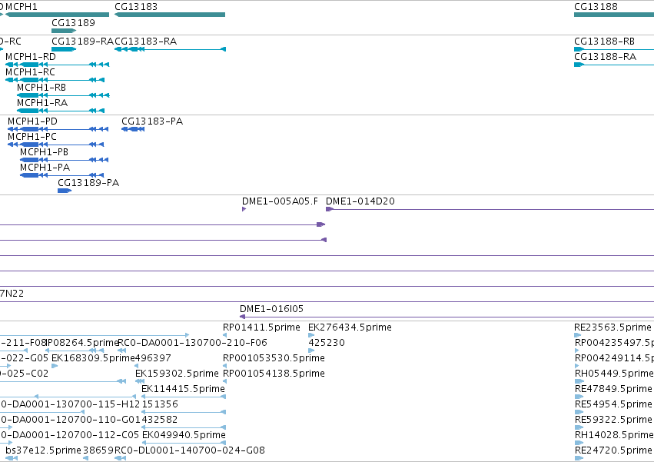The width and height of the screenshot is (654, 462).
Task: Open the CG13189-RA transcript label
Action: click(x=82, y=42)
